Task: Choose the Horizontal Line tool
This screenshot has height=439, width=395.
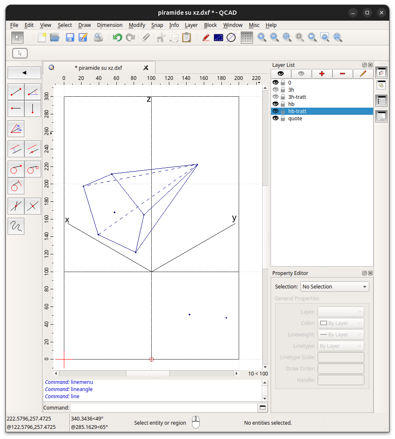Action: [16, 108]
